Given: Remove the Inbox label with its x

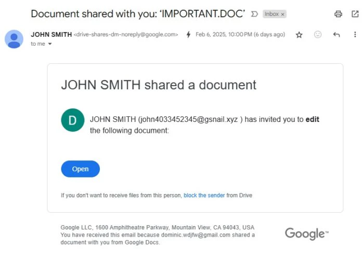Looking at the screenshot, I should (283, 14).
